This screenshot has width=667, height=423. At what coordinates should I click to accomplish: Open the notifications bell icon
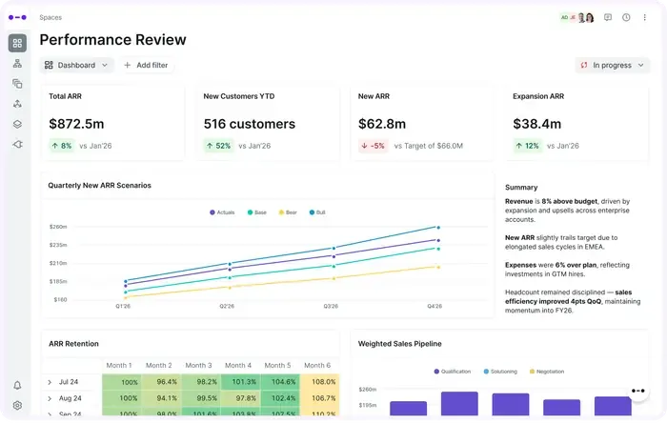(x=17, y=385)
